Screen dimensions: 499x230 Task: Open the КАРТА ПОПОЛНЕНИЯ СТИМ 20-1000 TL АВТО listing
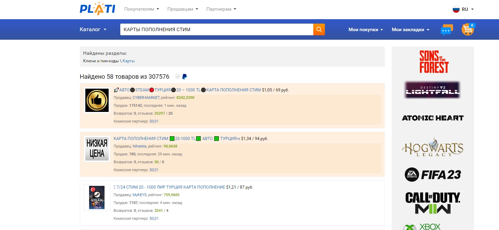click(x=177, y=139)
